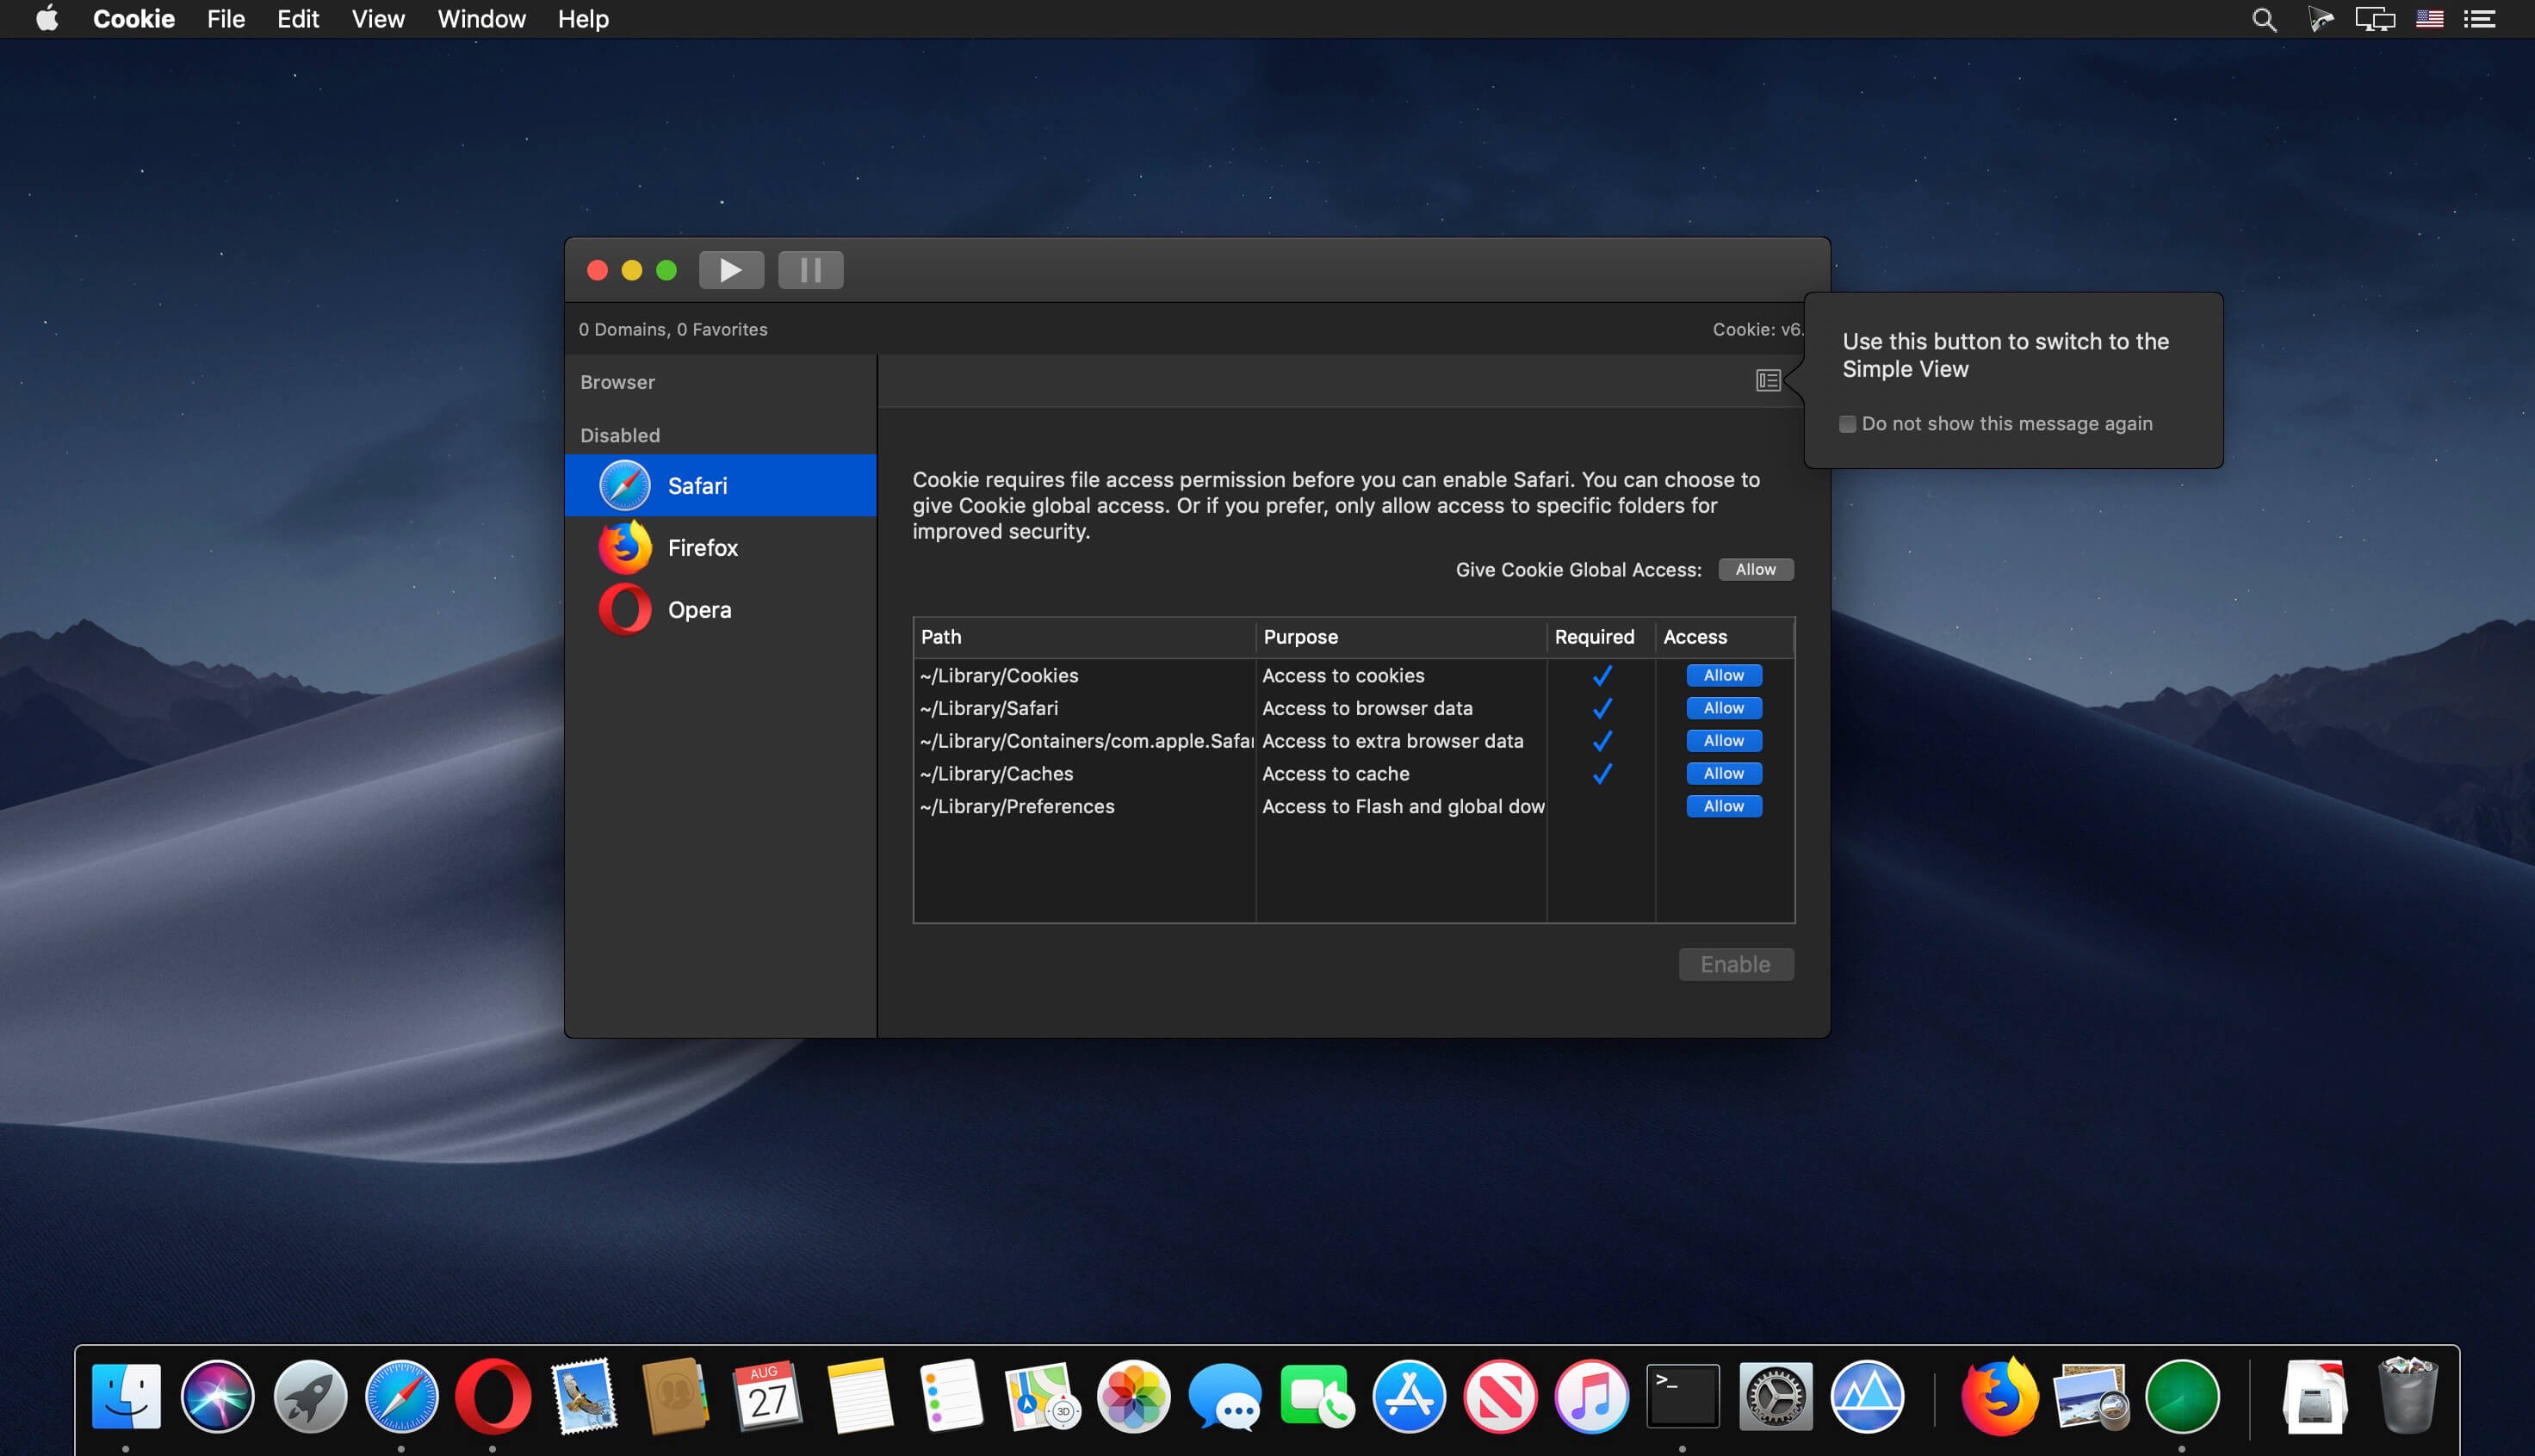2535x1456 pixels.
Task: Click the play button in the toolbar
Action: pos(730,270)
